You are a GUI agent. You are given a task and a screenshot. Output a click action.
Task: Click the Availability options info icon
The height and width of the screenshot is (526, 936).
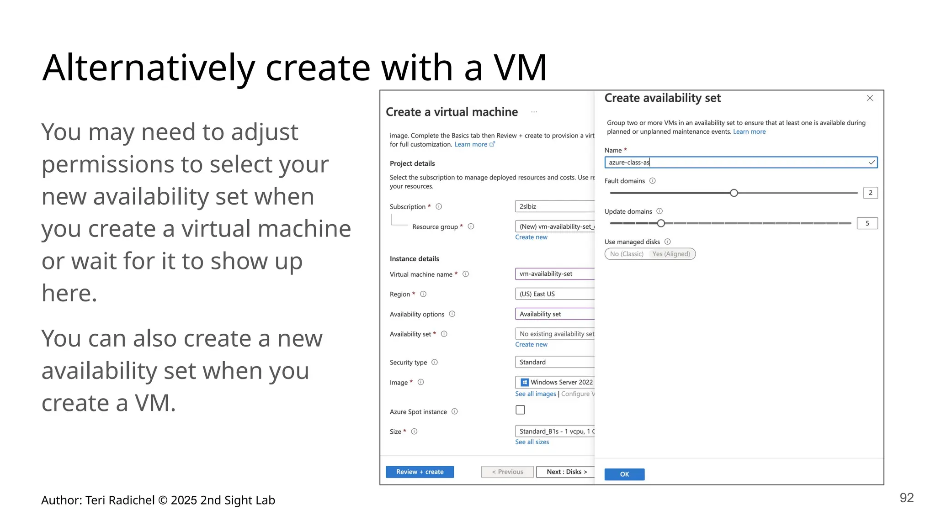pyautogui.click(x=452, y=314)
